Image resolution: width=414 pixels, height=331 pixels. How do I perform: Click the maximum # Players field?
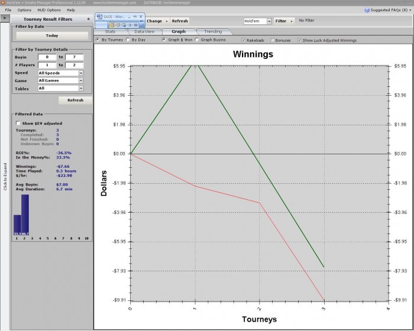74,65
